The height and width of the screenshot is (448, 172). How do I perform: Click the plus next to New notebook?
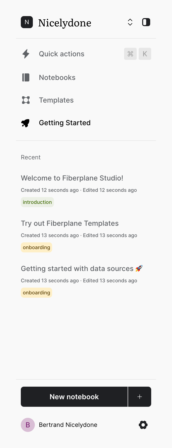coord(139,396)
